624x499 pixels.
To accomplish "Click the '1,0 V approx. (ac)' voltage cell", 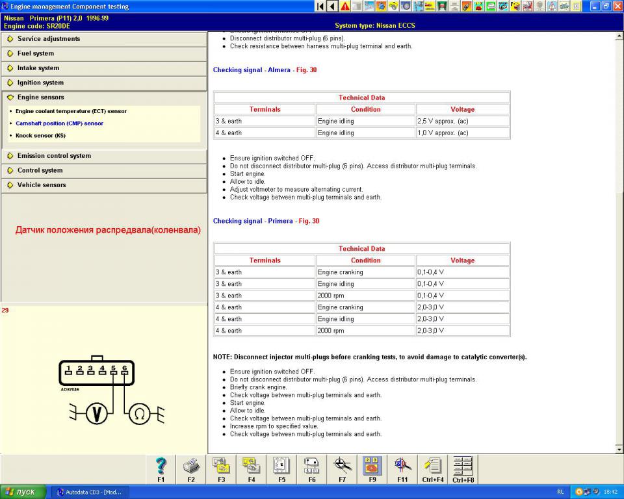I will tap(462, 133).
